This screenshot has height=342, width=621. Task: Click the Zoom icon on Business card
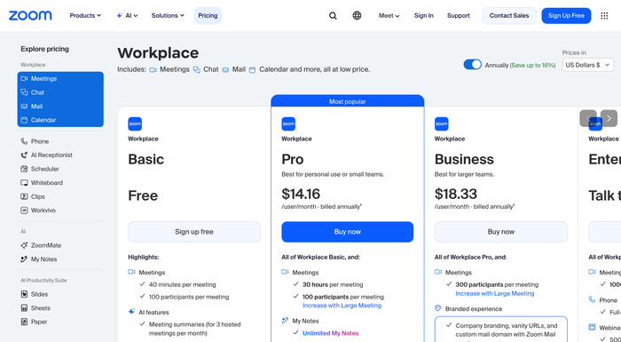coord(442,123)
